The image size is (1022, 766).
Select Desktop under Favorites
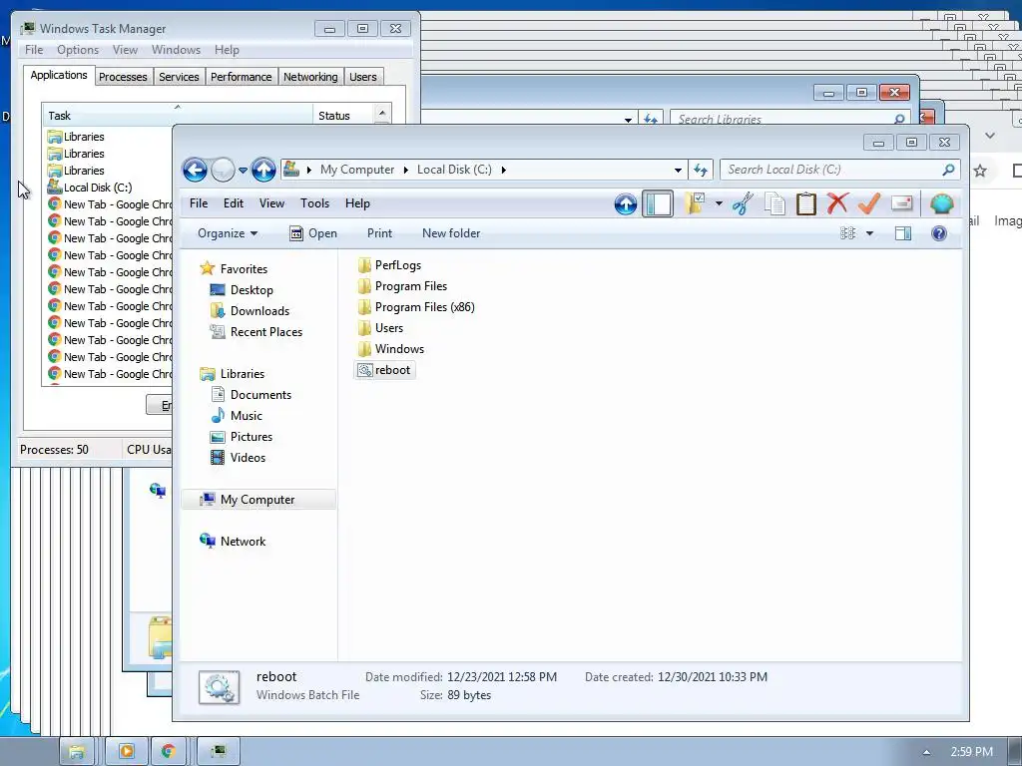[x=242, y=290]
